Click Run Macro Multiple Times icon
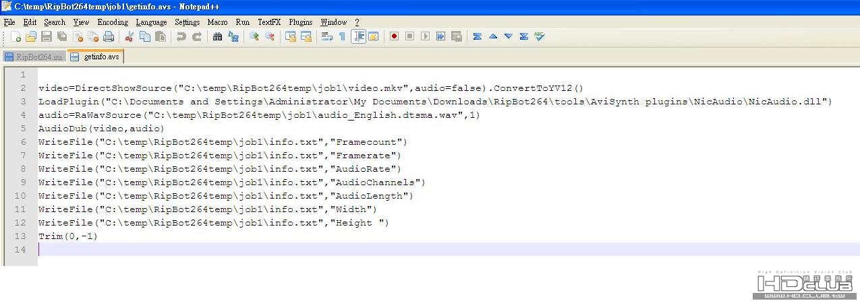 pos(440,36)
